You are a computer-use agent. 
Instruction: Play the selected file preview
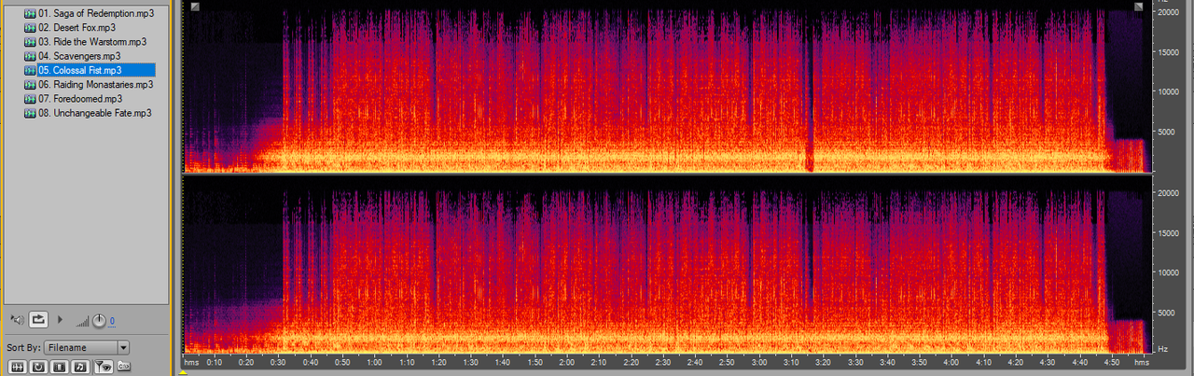pos(61,320)
